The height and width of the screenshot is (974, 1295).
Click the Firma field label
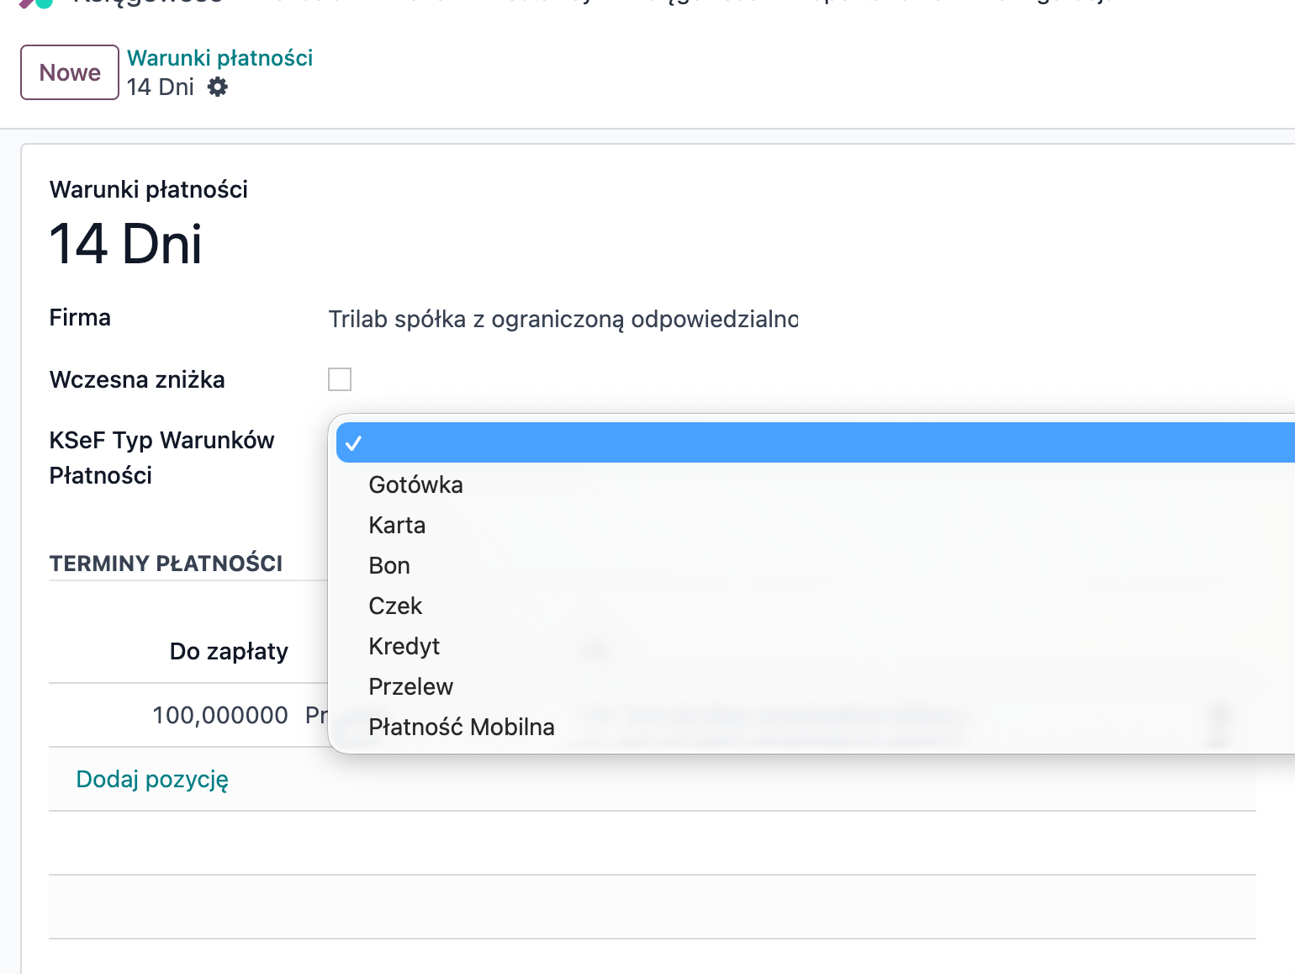tap(80, 318)
